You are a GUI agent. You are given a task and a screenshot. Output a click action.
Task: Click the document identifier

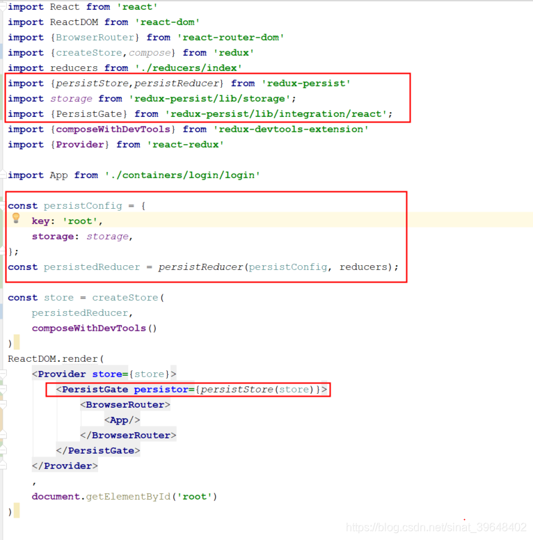point(56,496)
